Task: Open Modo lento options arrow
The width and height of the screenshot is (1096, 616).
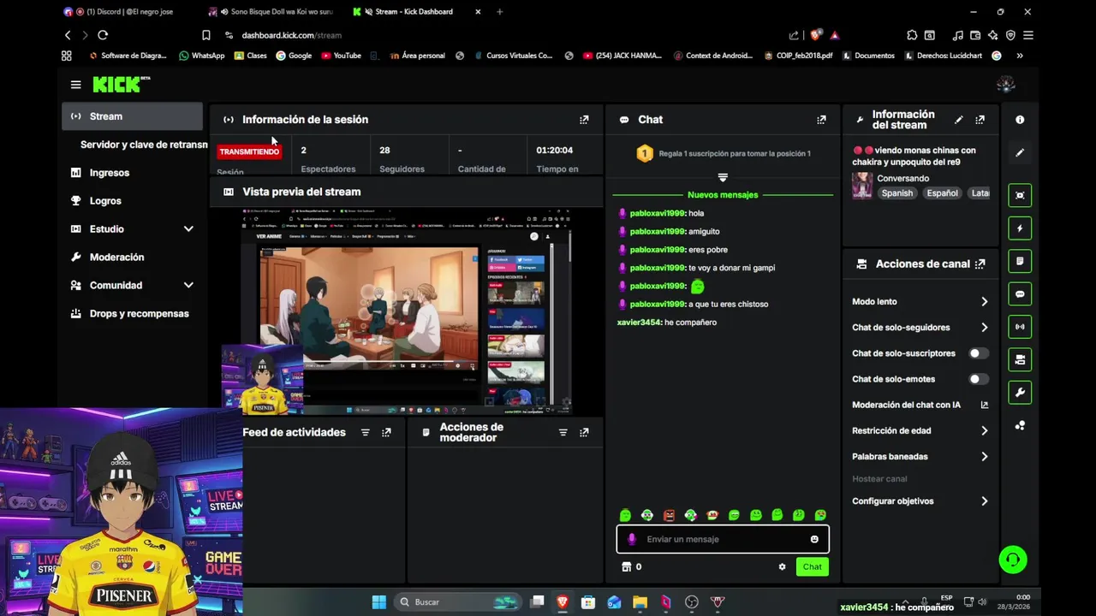Action: [x=984, y=302]
